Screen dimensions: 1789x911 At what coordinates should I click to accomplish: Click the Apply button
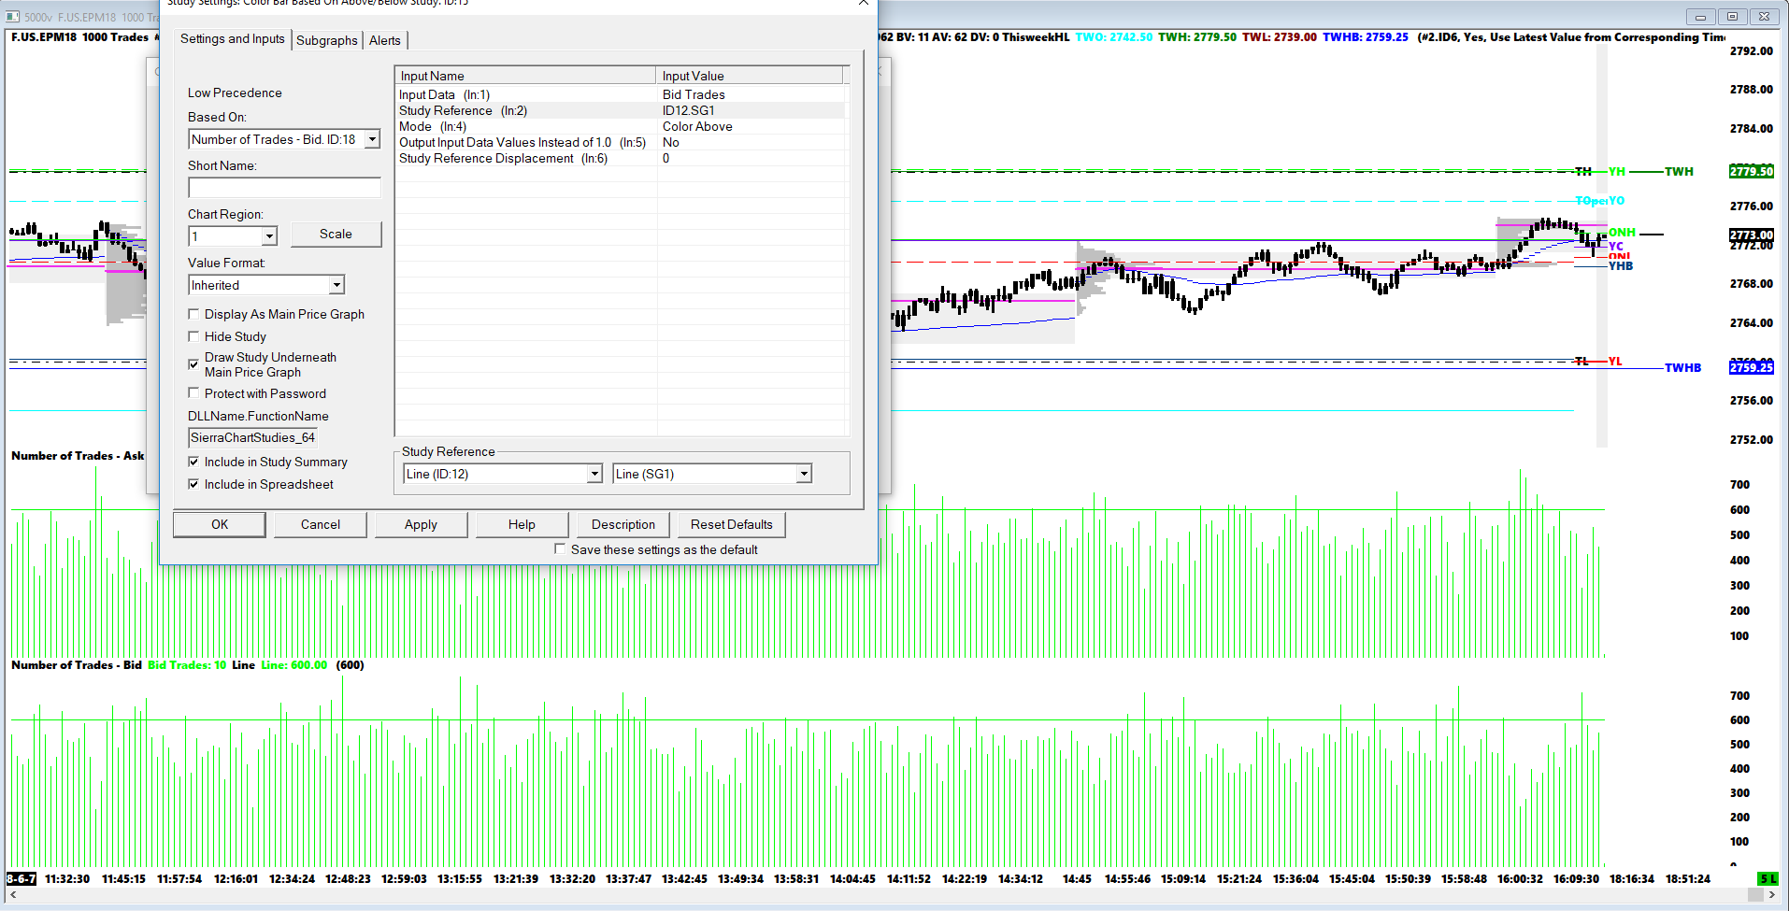coord(421,524)
